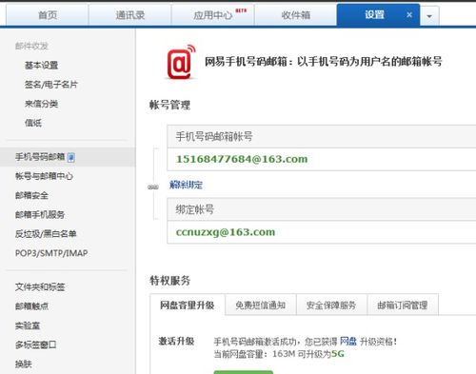Viewport: 476px width, 374px height.
Task: Open the 网盘 link in upgrade text
Action: click(348, 342)
